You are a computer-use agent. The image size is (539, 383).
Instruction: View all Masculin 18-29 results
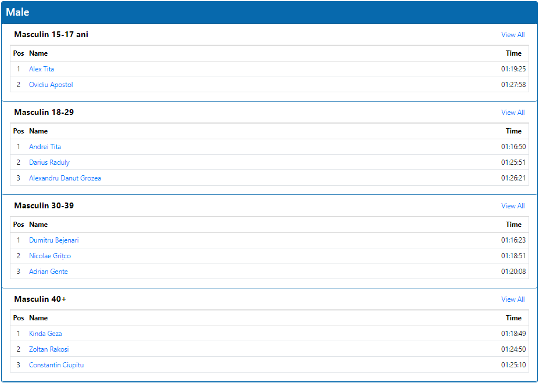click(513, 113)
